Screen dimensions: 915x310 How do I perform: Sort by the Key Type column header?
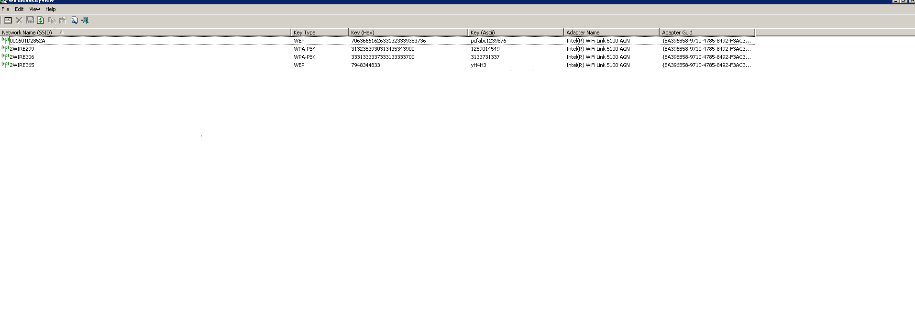(x=304, y=33)
